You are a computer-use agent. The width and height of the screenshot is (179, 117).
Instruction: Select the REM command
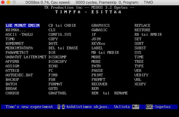click(x=95, y=89)
